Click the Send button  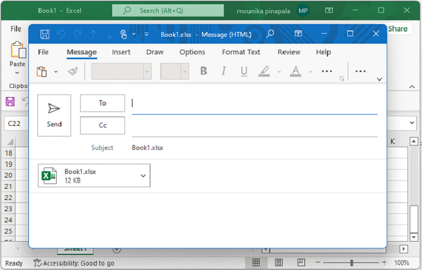pos(54,115)
